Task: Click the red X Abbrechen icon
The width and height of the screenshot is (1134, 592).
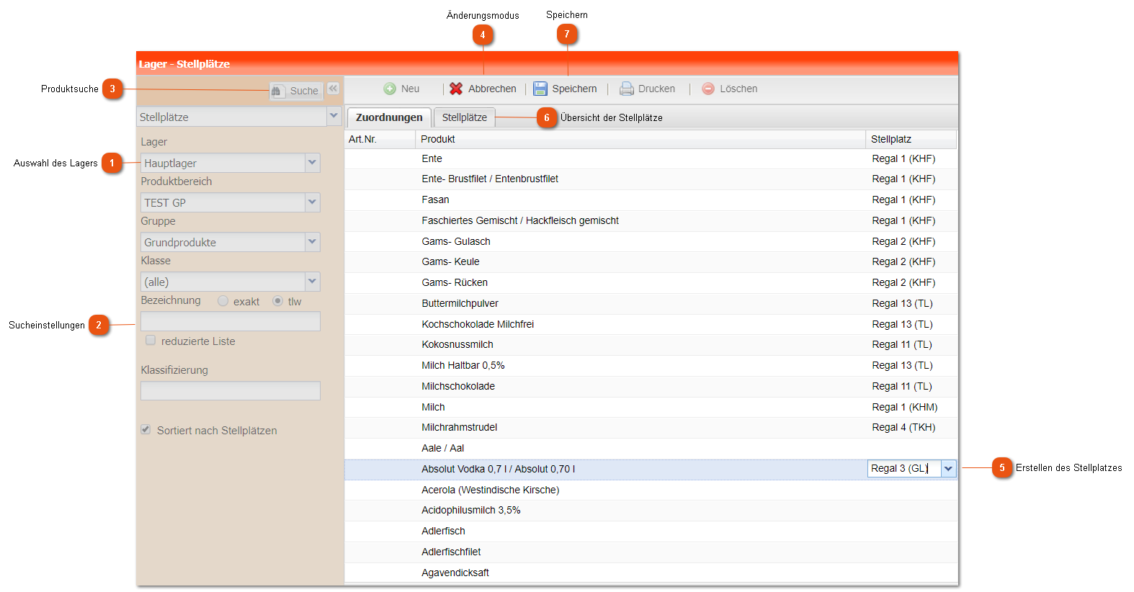Action: (456, 89)
